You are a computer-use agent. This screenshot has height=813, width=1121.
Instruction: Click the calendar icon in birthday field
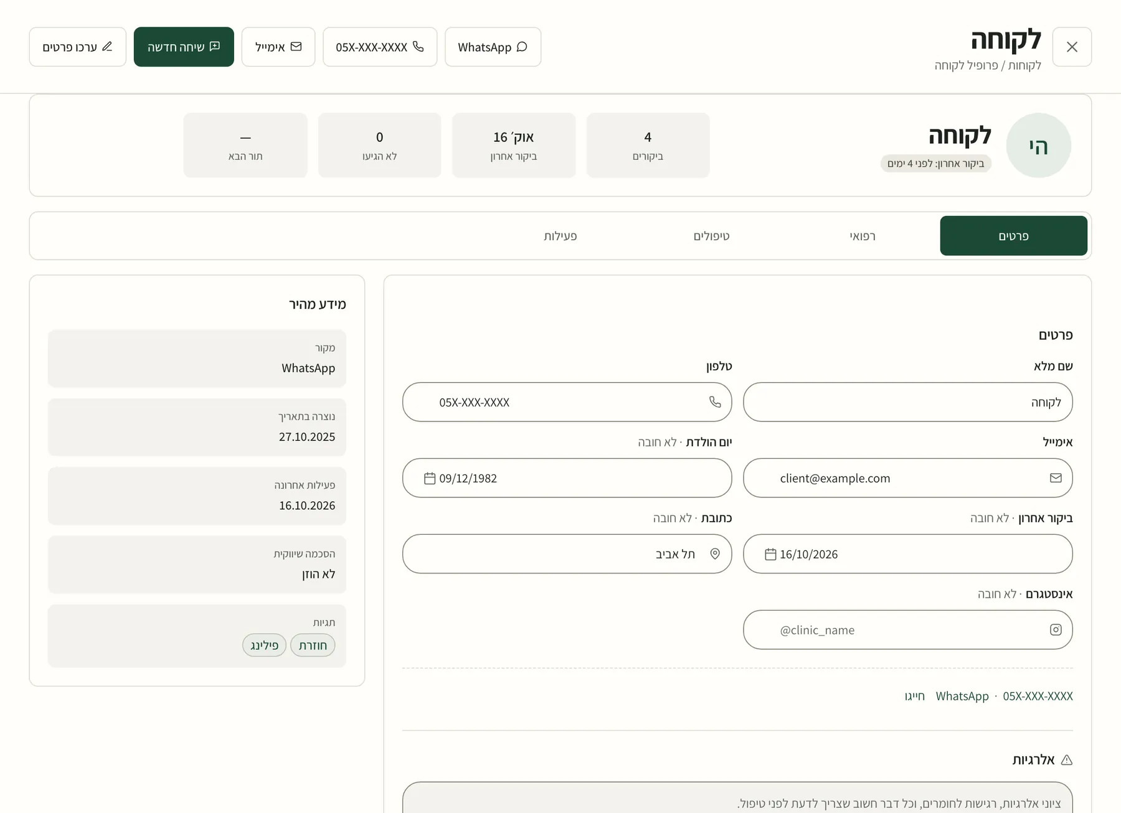coord(430,478)
